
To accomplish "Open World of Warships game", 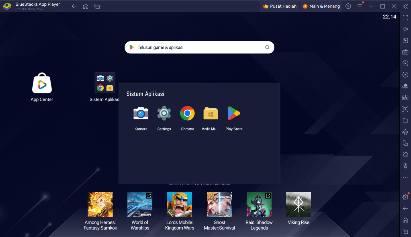I will [x=140, y=205].
